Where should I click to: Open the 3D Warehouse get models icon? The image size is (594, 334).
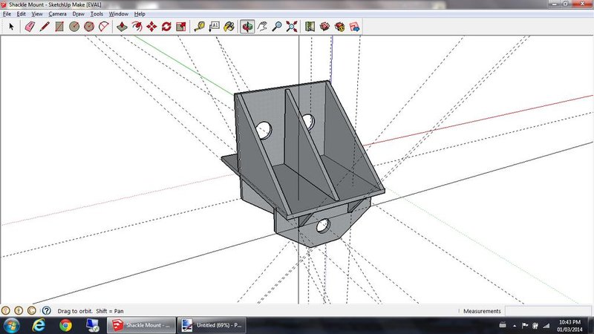coord(324,27)
